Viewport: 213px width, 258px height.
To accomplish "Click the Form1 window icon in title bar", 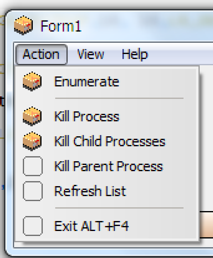I will pos(23,25).
